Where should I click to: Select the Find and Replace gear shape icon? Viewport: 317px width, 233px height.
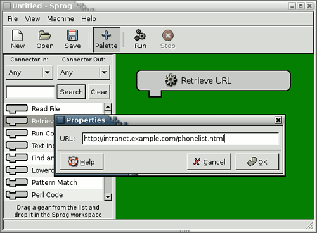(16, 158)
